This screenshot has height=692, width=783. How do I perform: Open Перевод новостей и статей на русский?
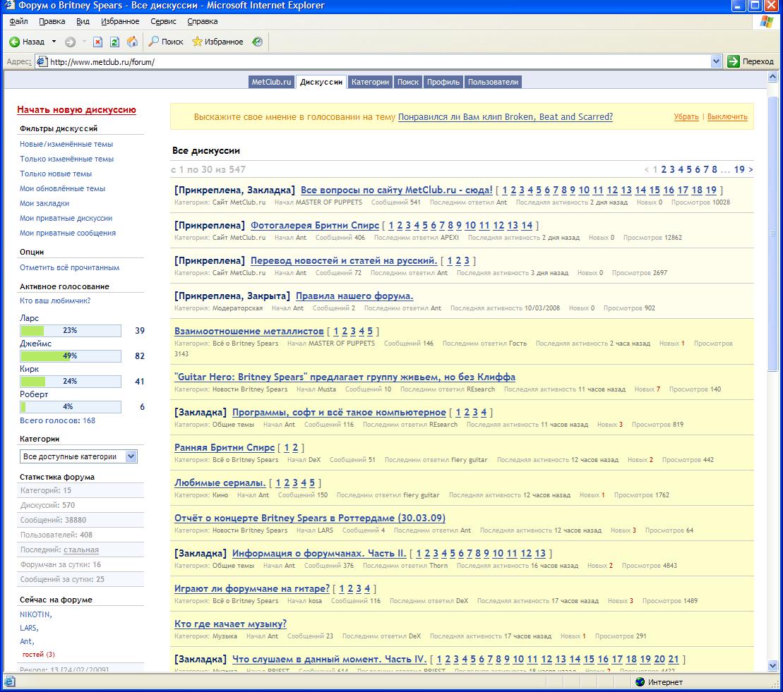pos(344,260)
